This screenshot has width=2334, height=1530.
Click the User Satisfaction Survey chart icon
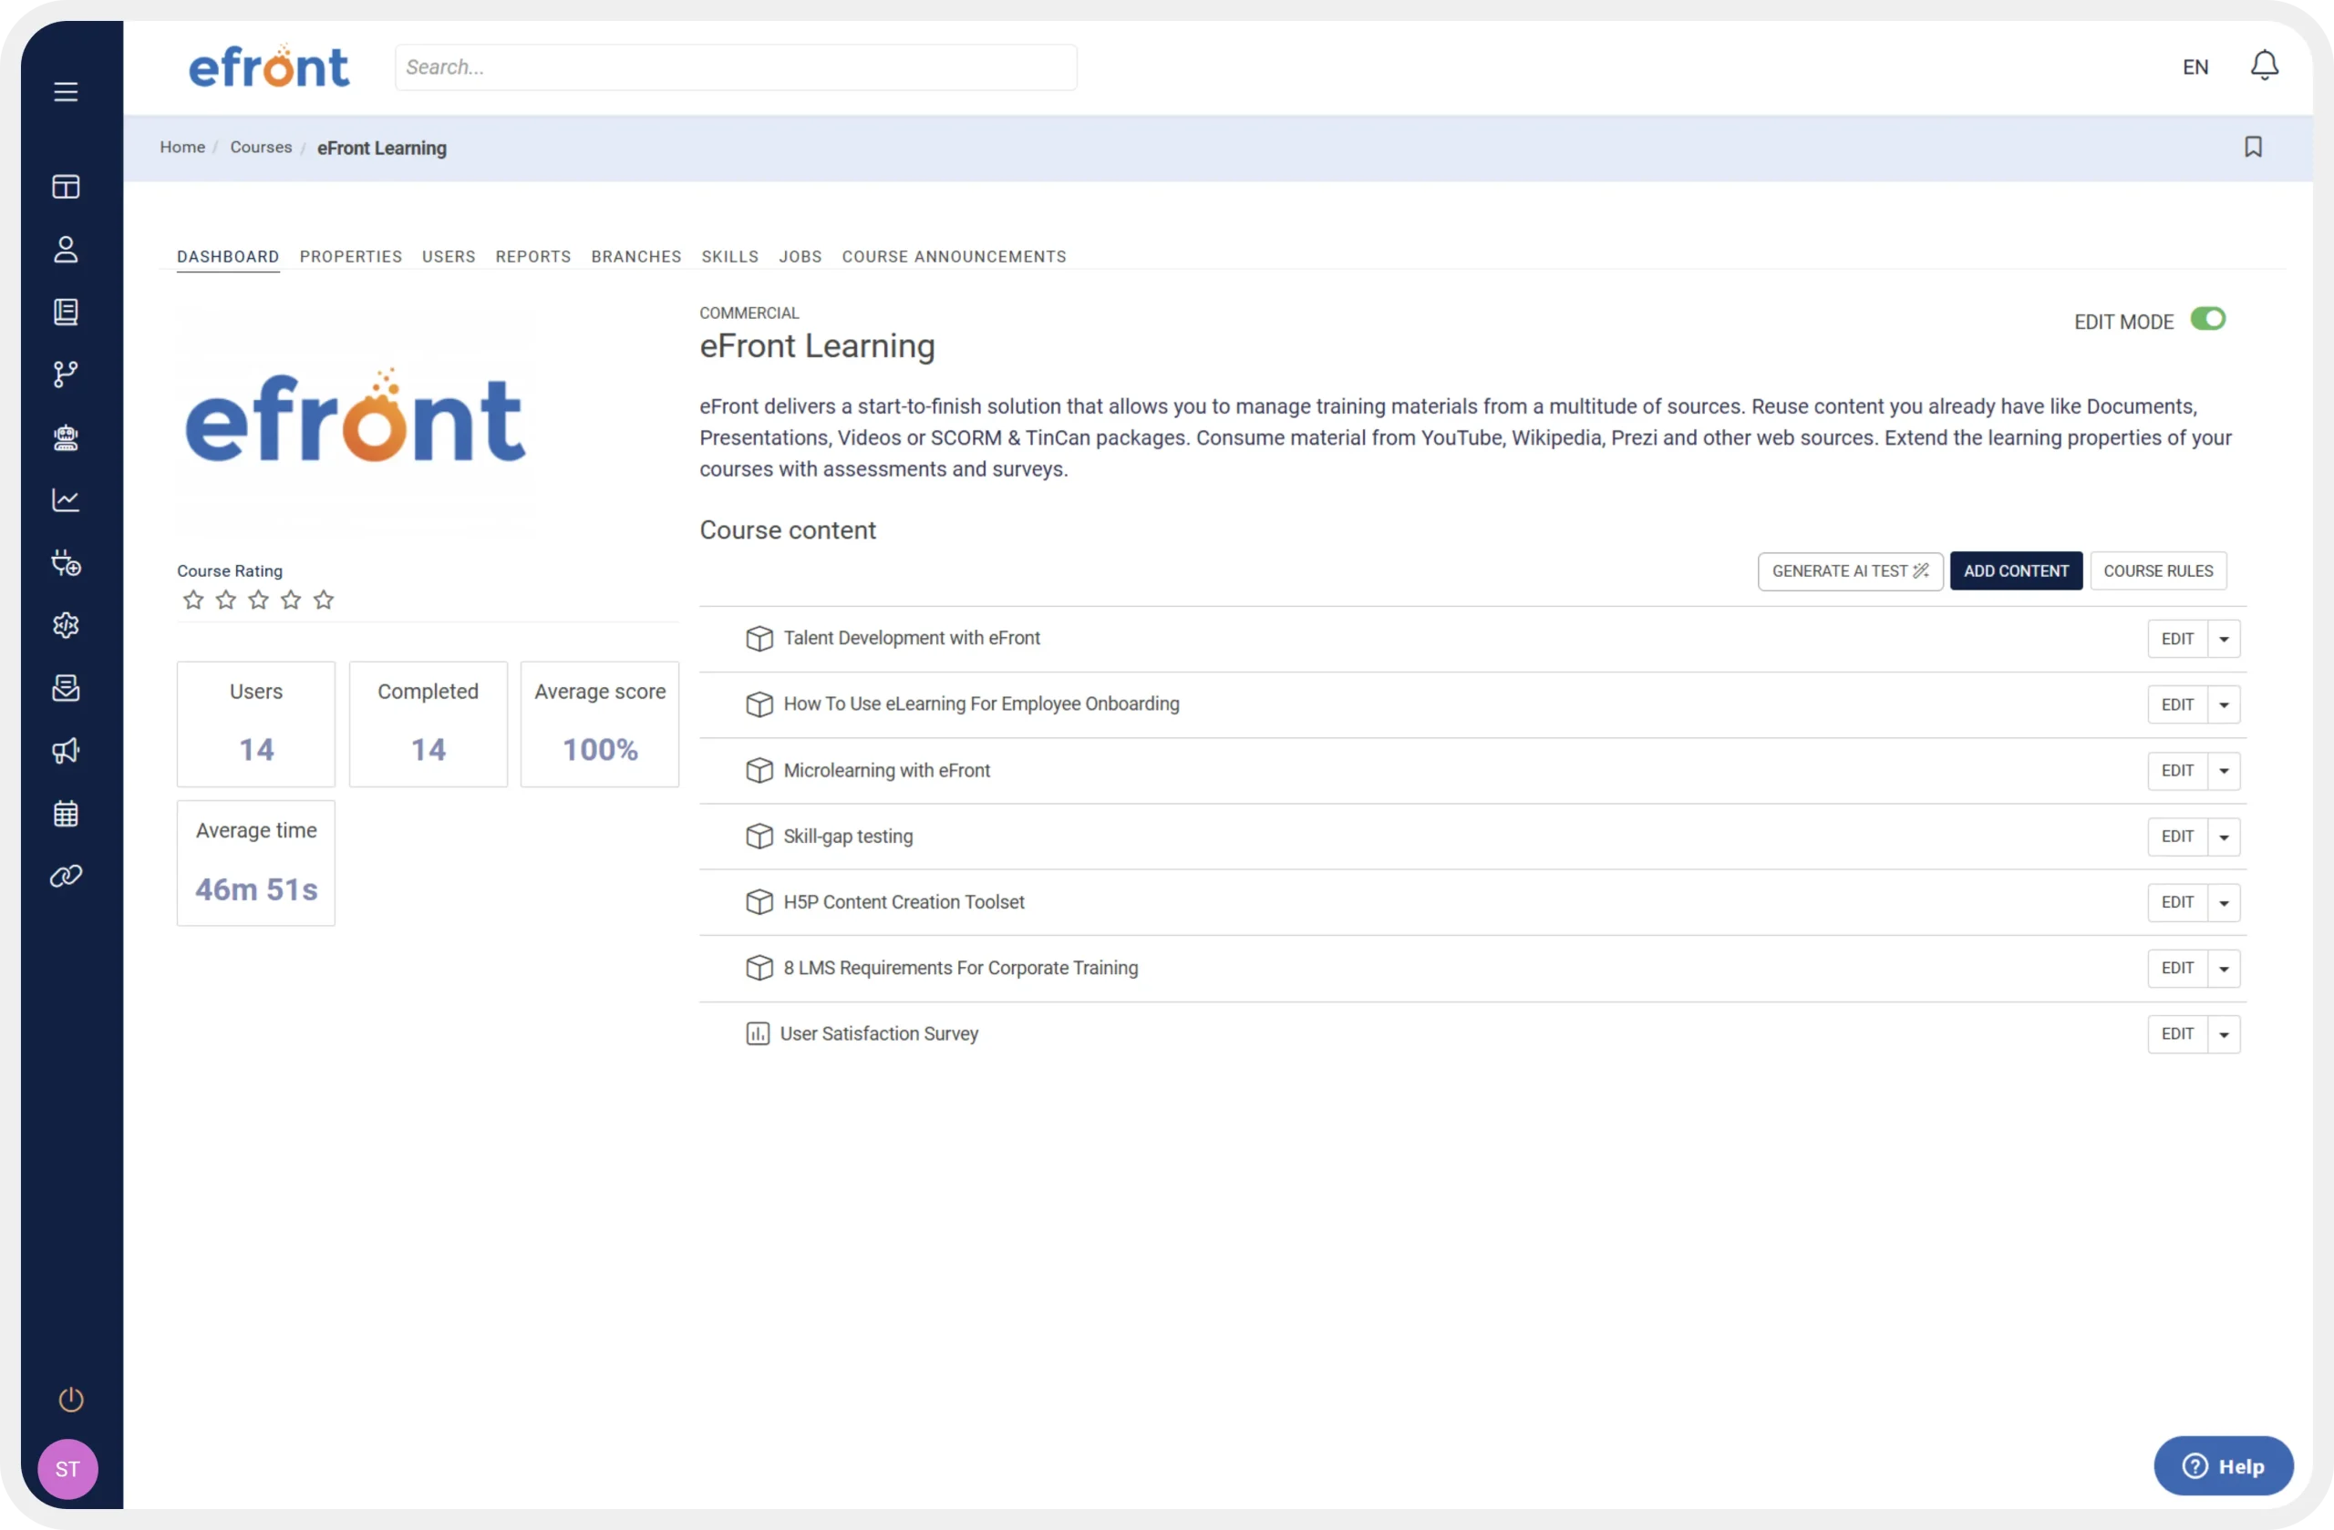[x=757, y=1033]
